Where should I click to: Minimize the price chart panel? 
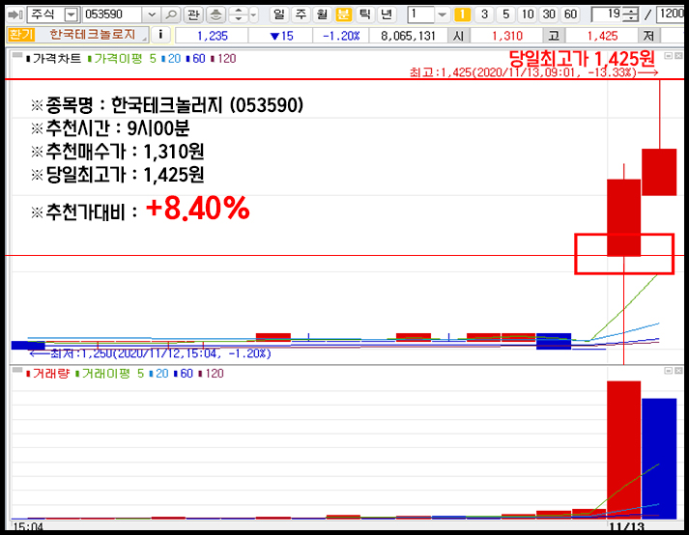[x=669, y=56]
